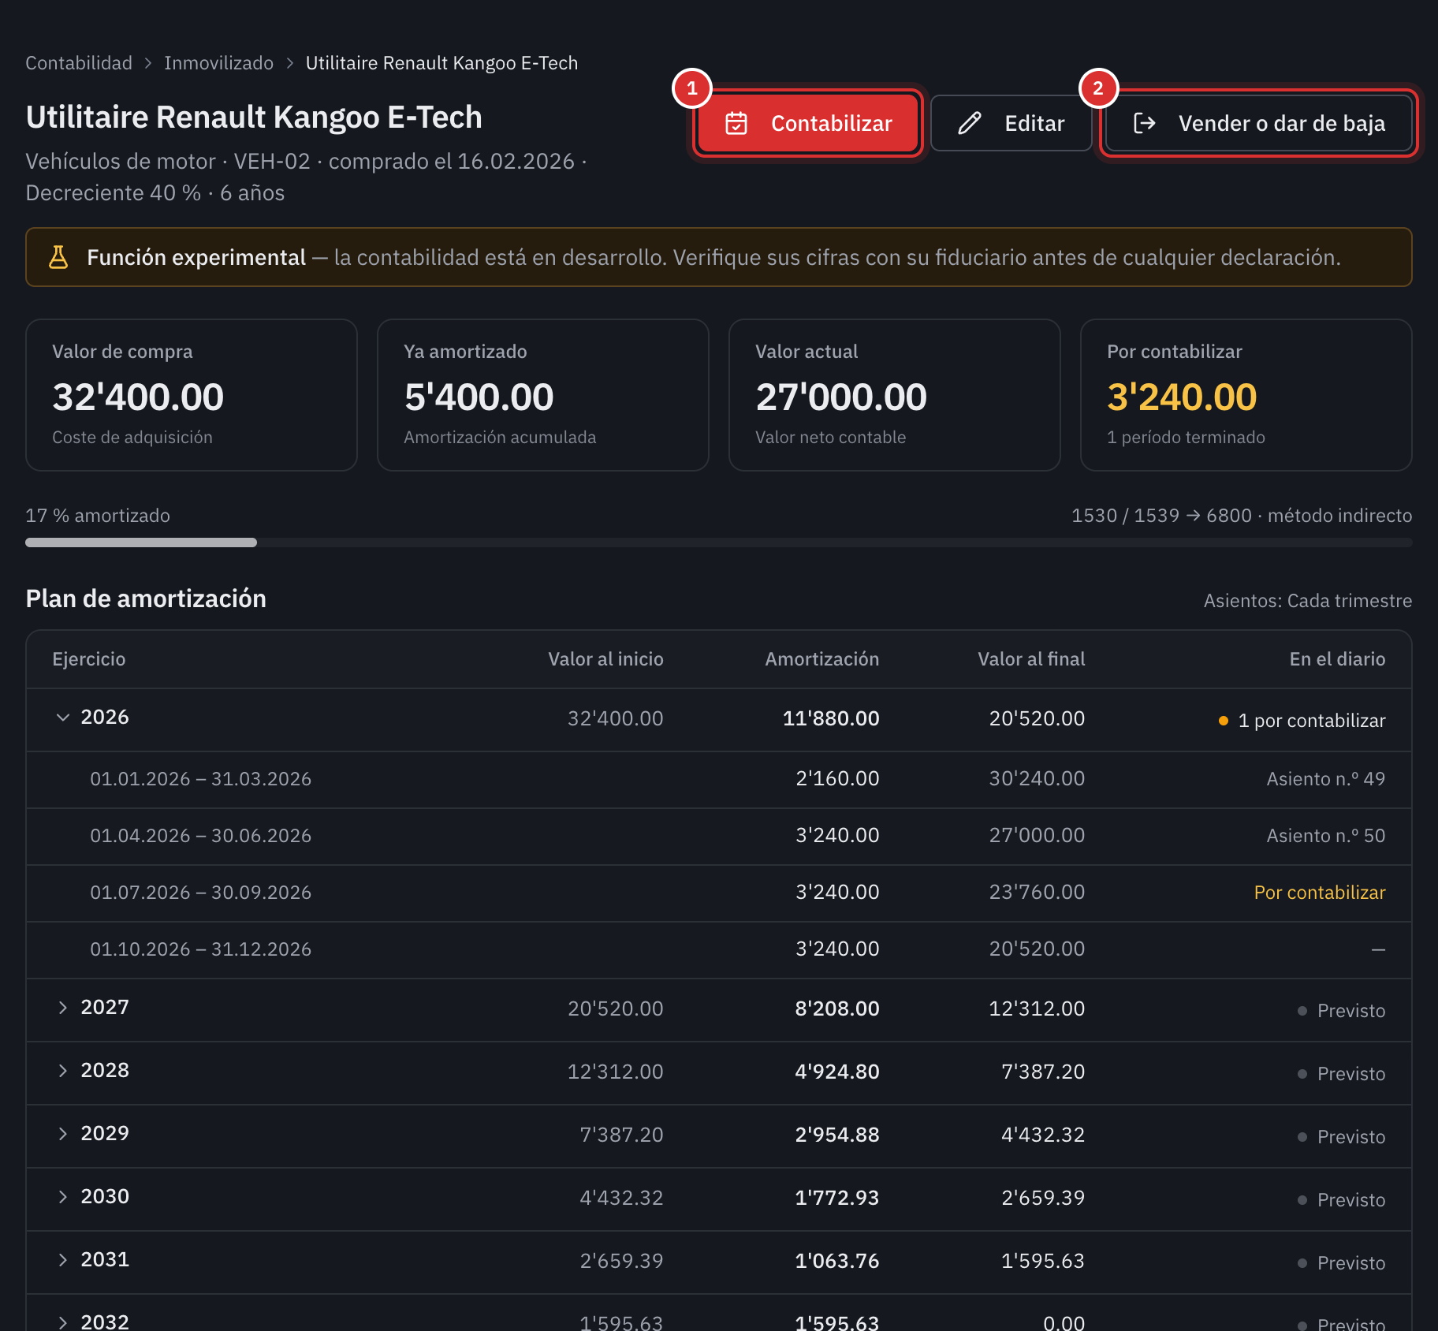Viewport: 1438px width, 1331px height.
Task: Open Vender o dar de baja
Action: 1258,123
